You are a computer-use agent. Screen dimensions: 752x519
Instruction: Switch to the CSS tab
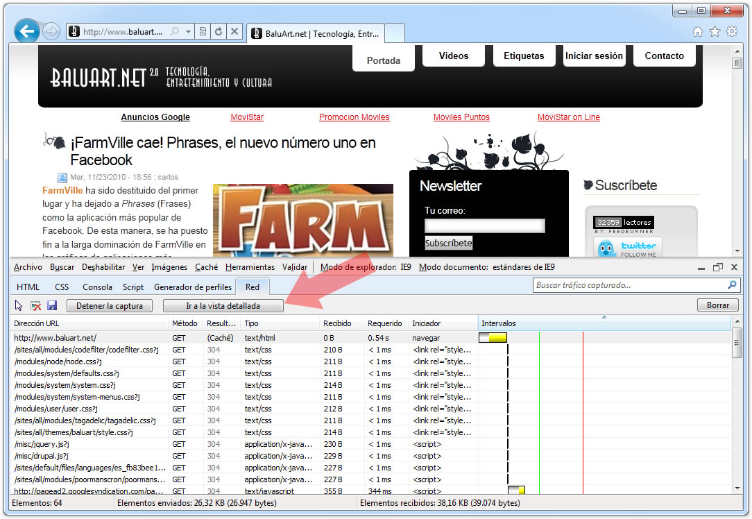(62, 287)
